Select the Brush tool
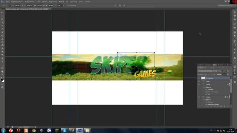 click(x=2, y=35)
